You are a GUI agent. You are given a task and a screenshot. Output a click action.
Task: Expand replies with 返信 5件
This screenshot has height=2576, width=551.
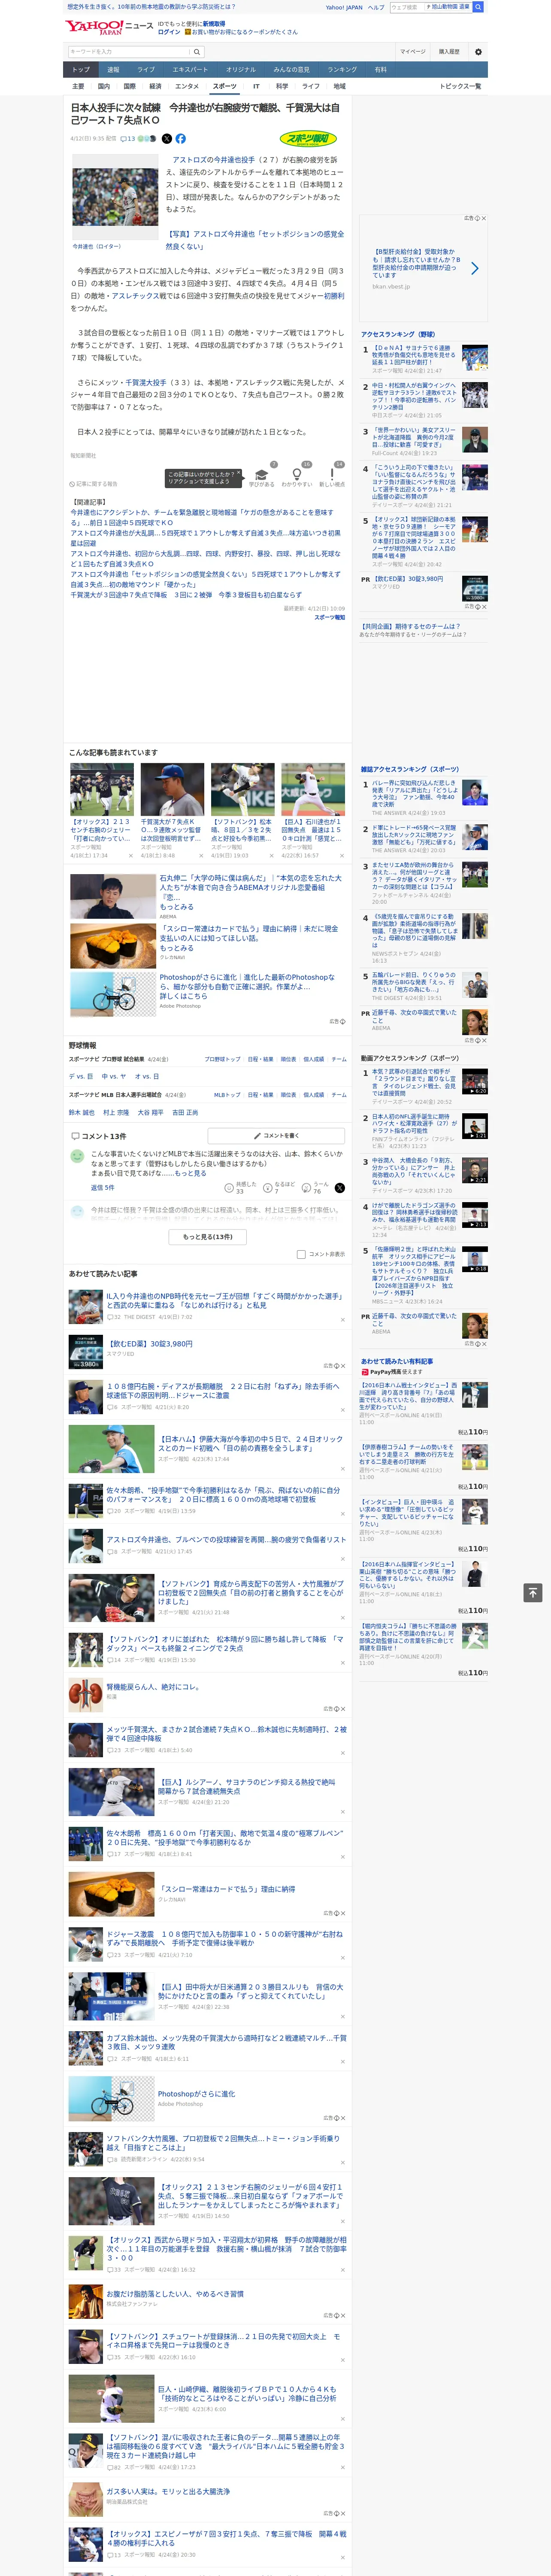click(x=102, y=1188)
